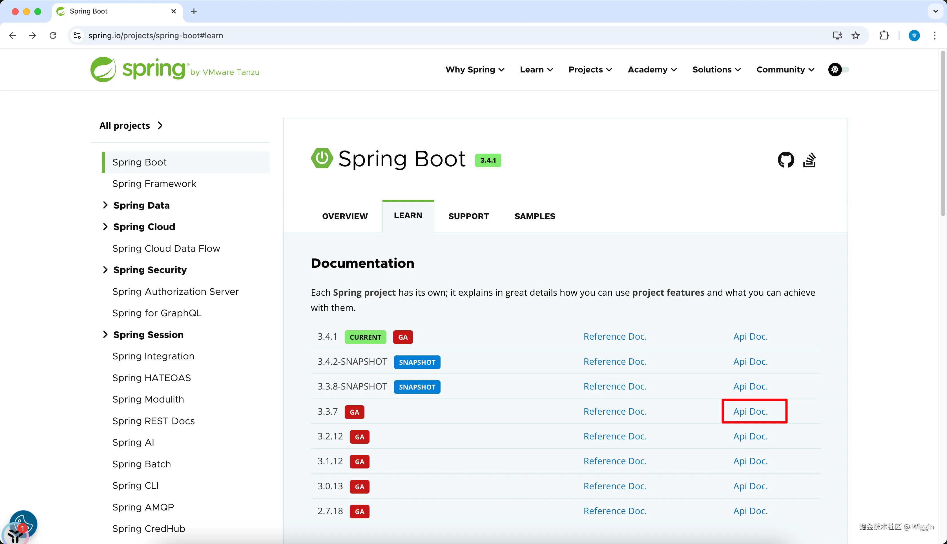Expand the Spring Data tree item

point(105,205)
